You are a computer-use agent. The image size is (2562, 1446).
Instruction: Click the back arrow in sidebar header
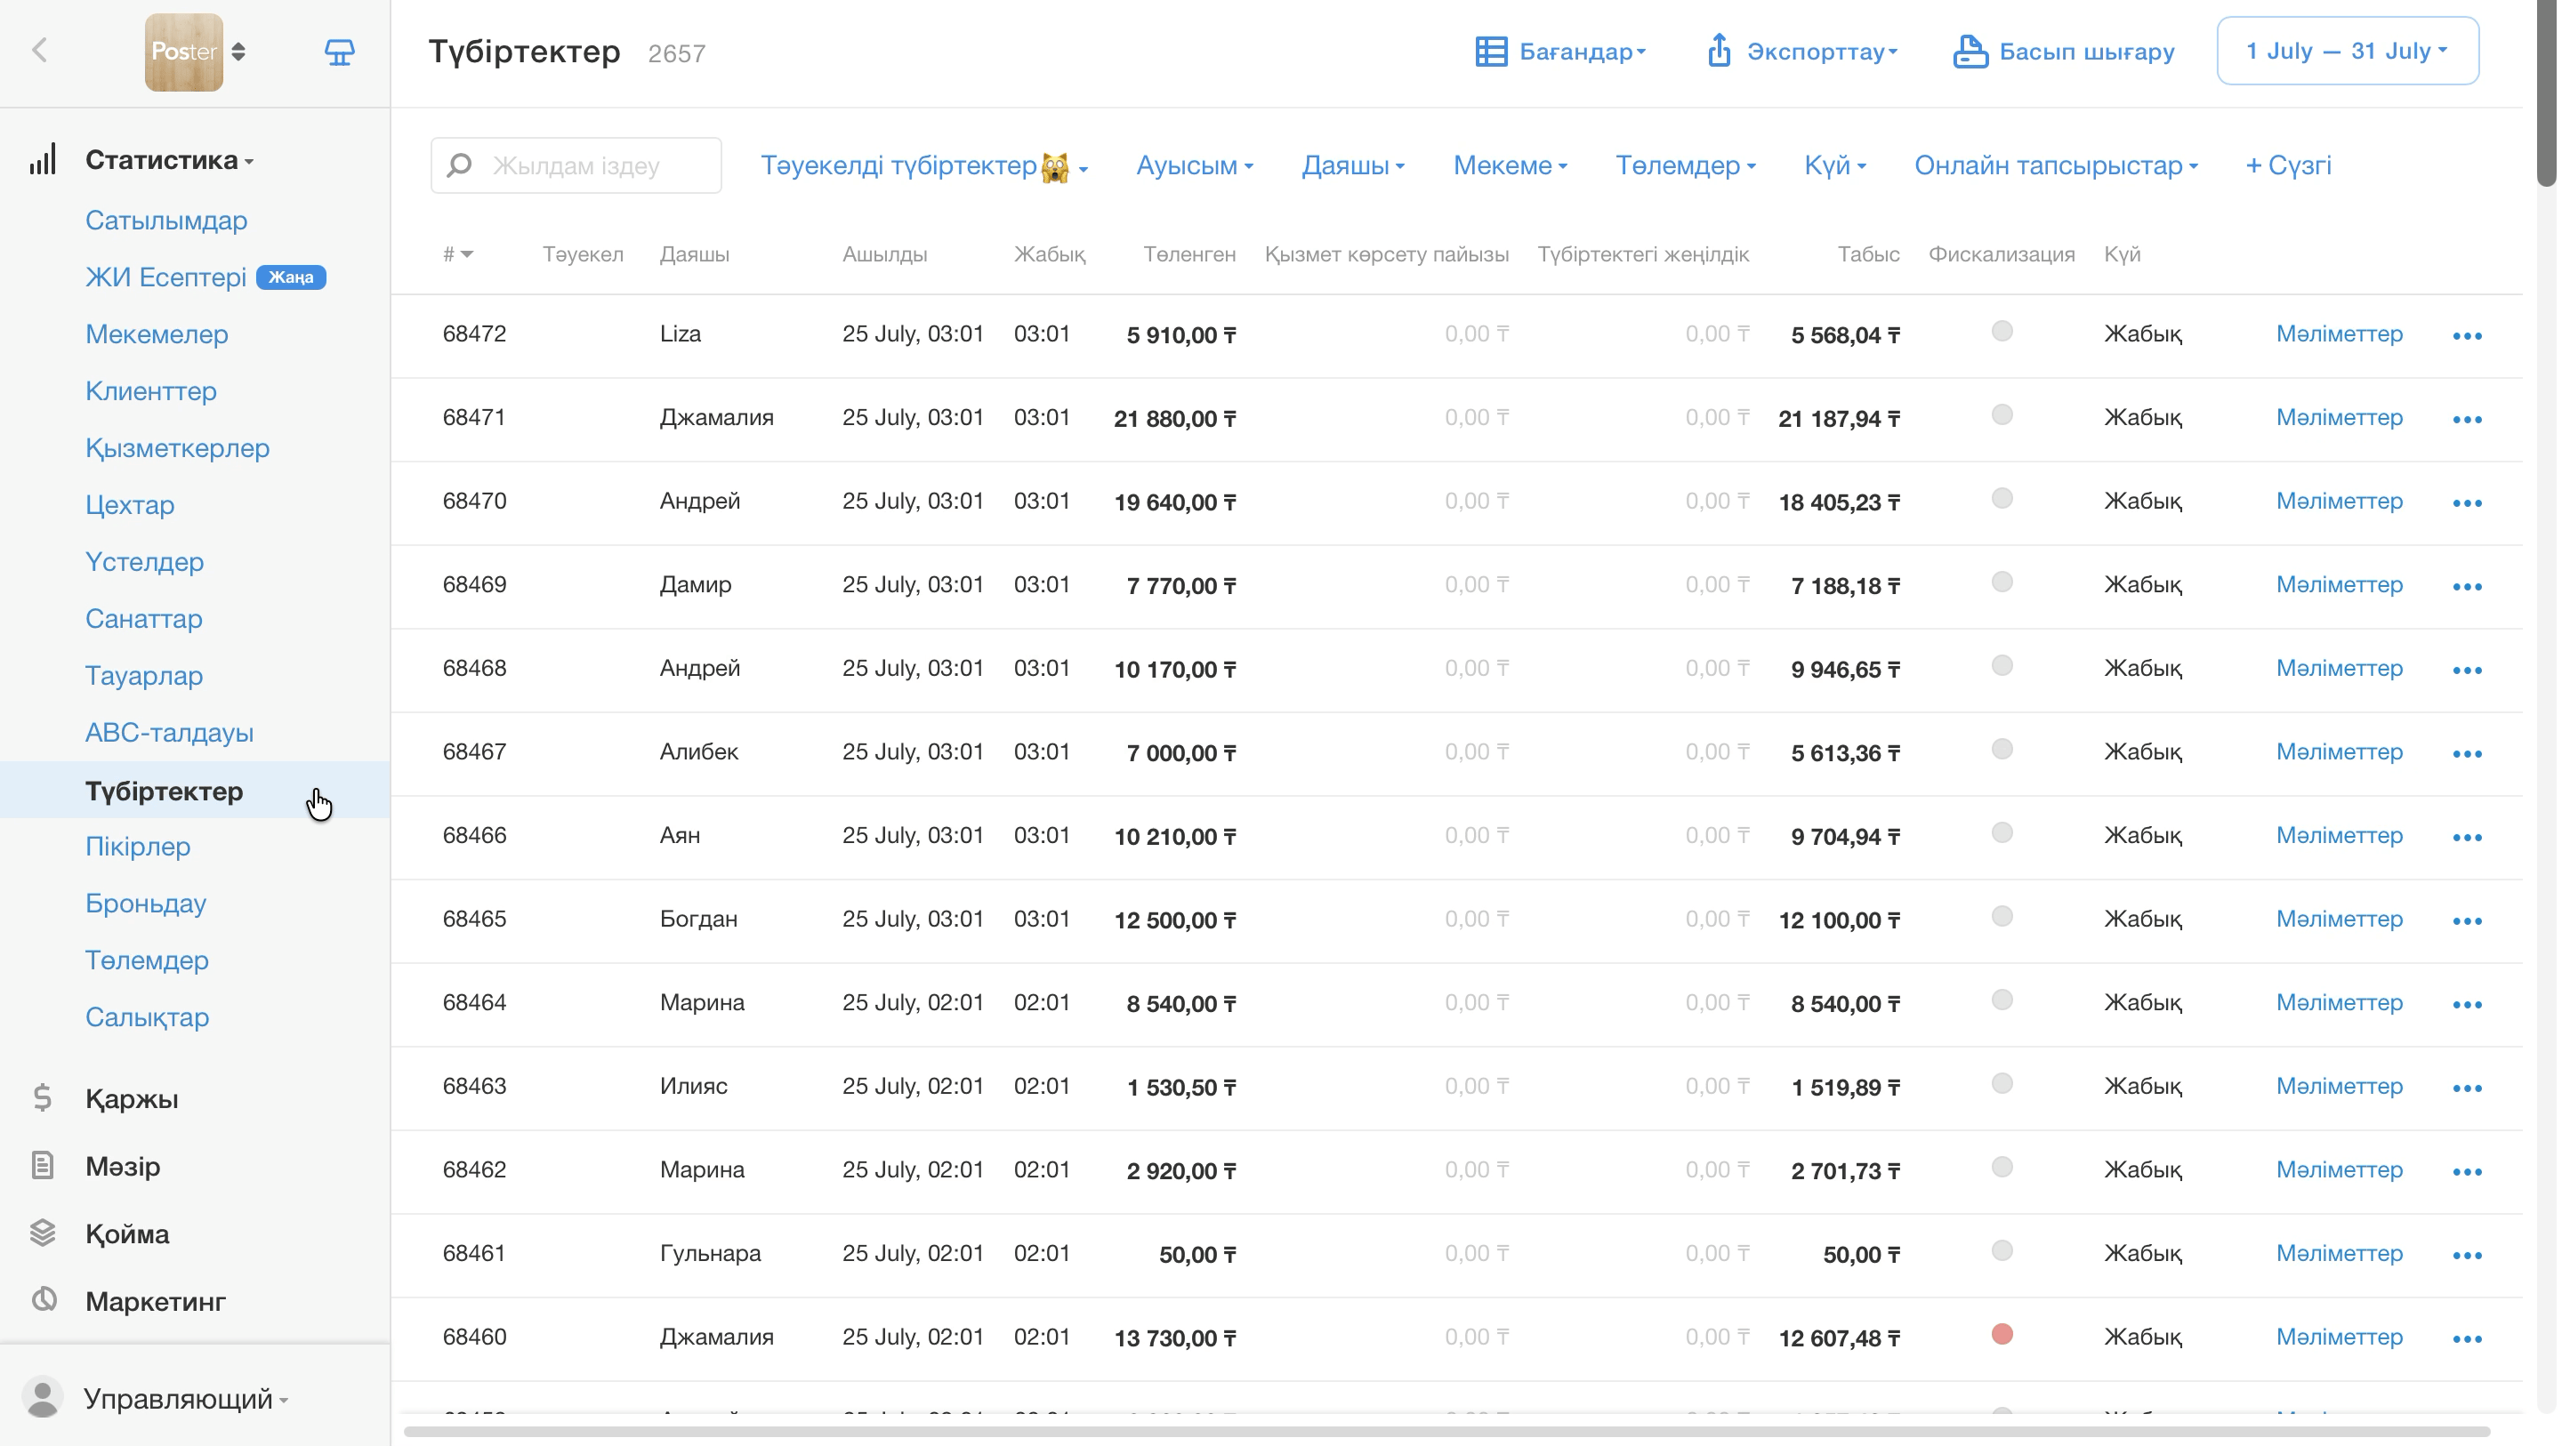[x=40, y=51]
